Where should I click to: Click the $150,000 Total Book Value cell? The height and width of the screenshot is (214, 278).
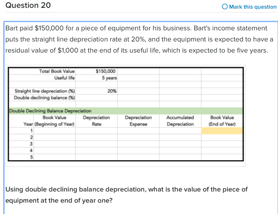pyautogui.click(x=106, y=71)
